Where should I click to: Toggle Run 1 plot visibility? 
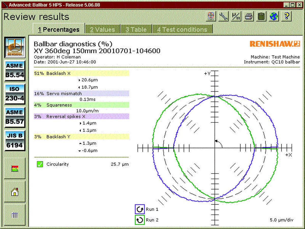140,209
